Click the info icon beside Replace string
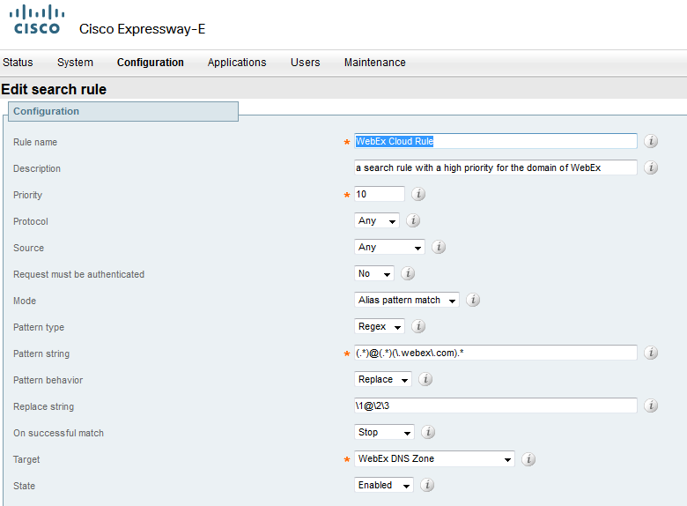Viewport: 687px width, 506px height. coord(651,406)
